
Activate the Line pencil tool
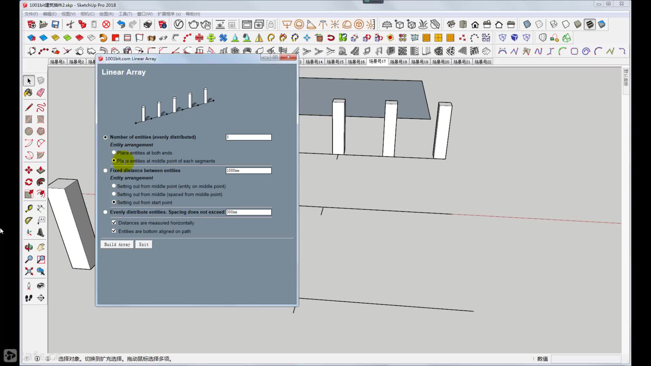coord(29,107)
